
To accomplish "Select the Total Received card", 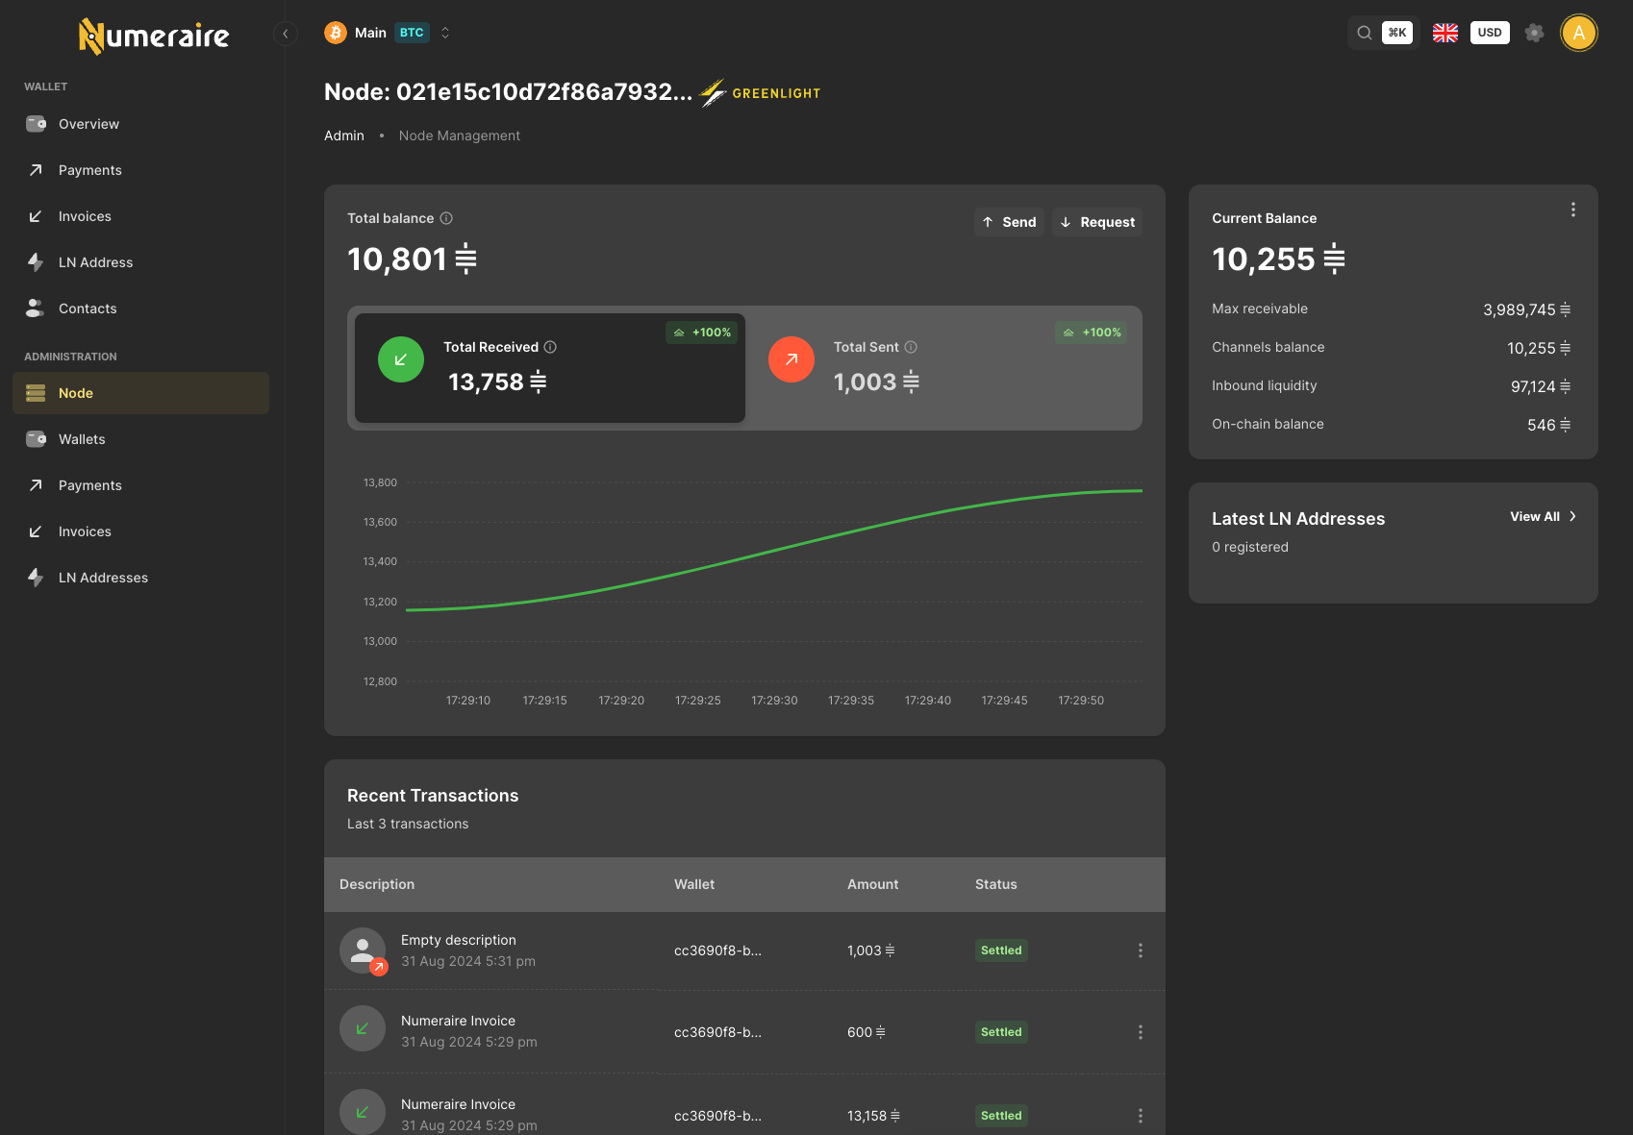I will 550,368.
